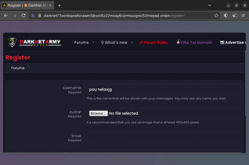
Task: Expand the What's new dropdown arrow
Action: 132,43
